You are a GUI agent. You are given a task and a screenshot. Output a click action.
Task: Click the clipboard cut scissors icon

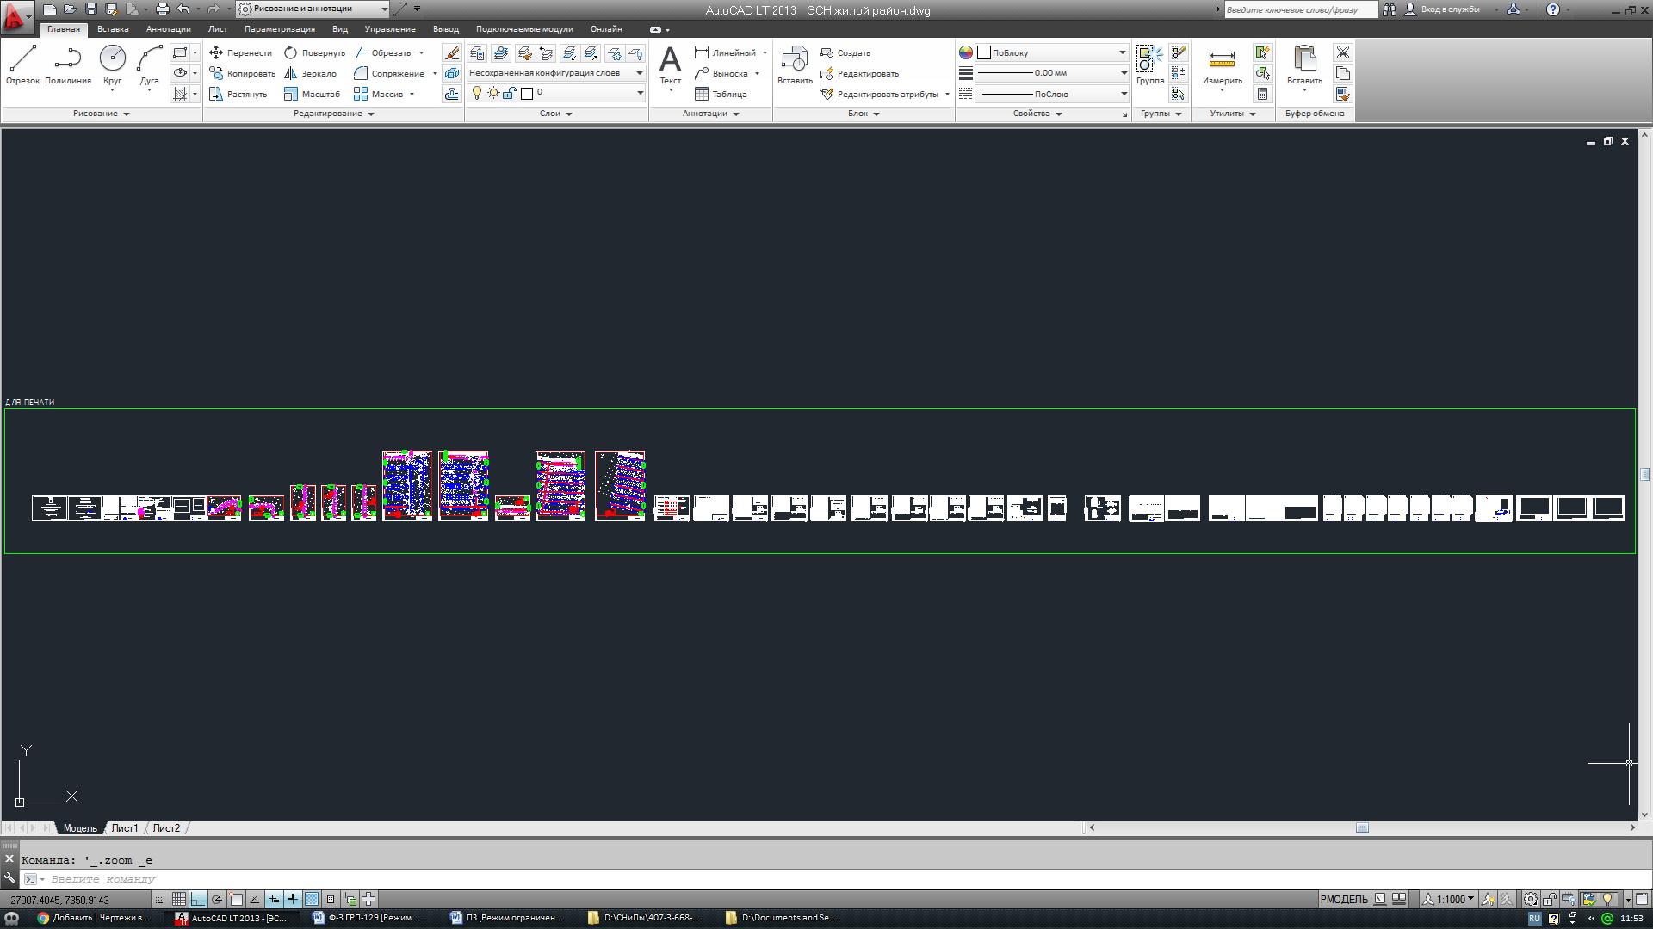[1342, 52]
